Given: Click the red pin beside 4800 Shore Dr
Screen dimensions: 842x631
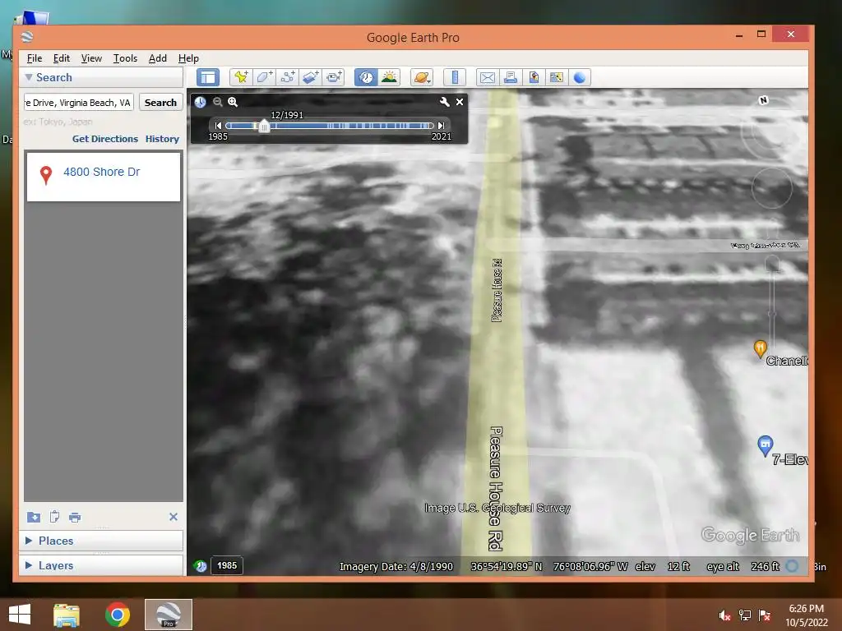Looking at the screenshot, I should pos(46,174).
